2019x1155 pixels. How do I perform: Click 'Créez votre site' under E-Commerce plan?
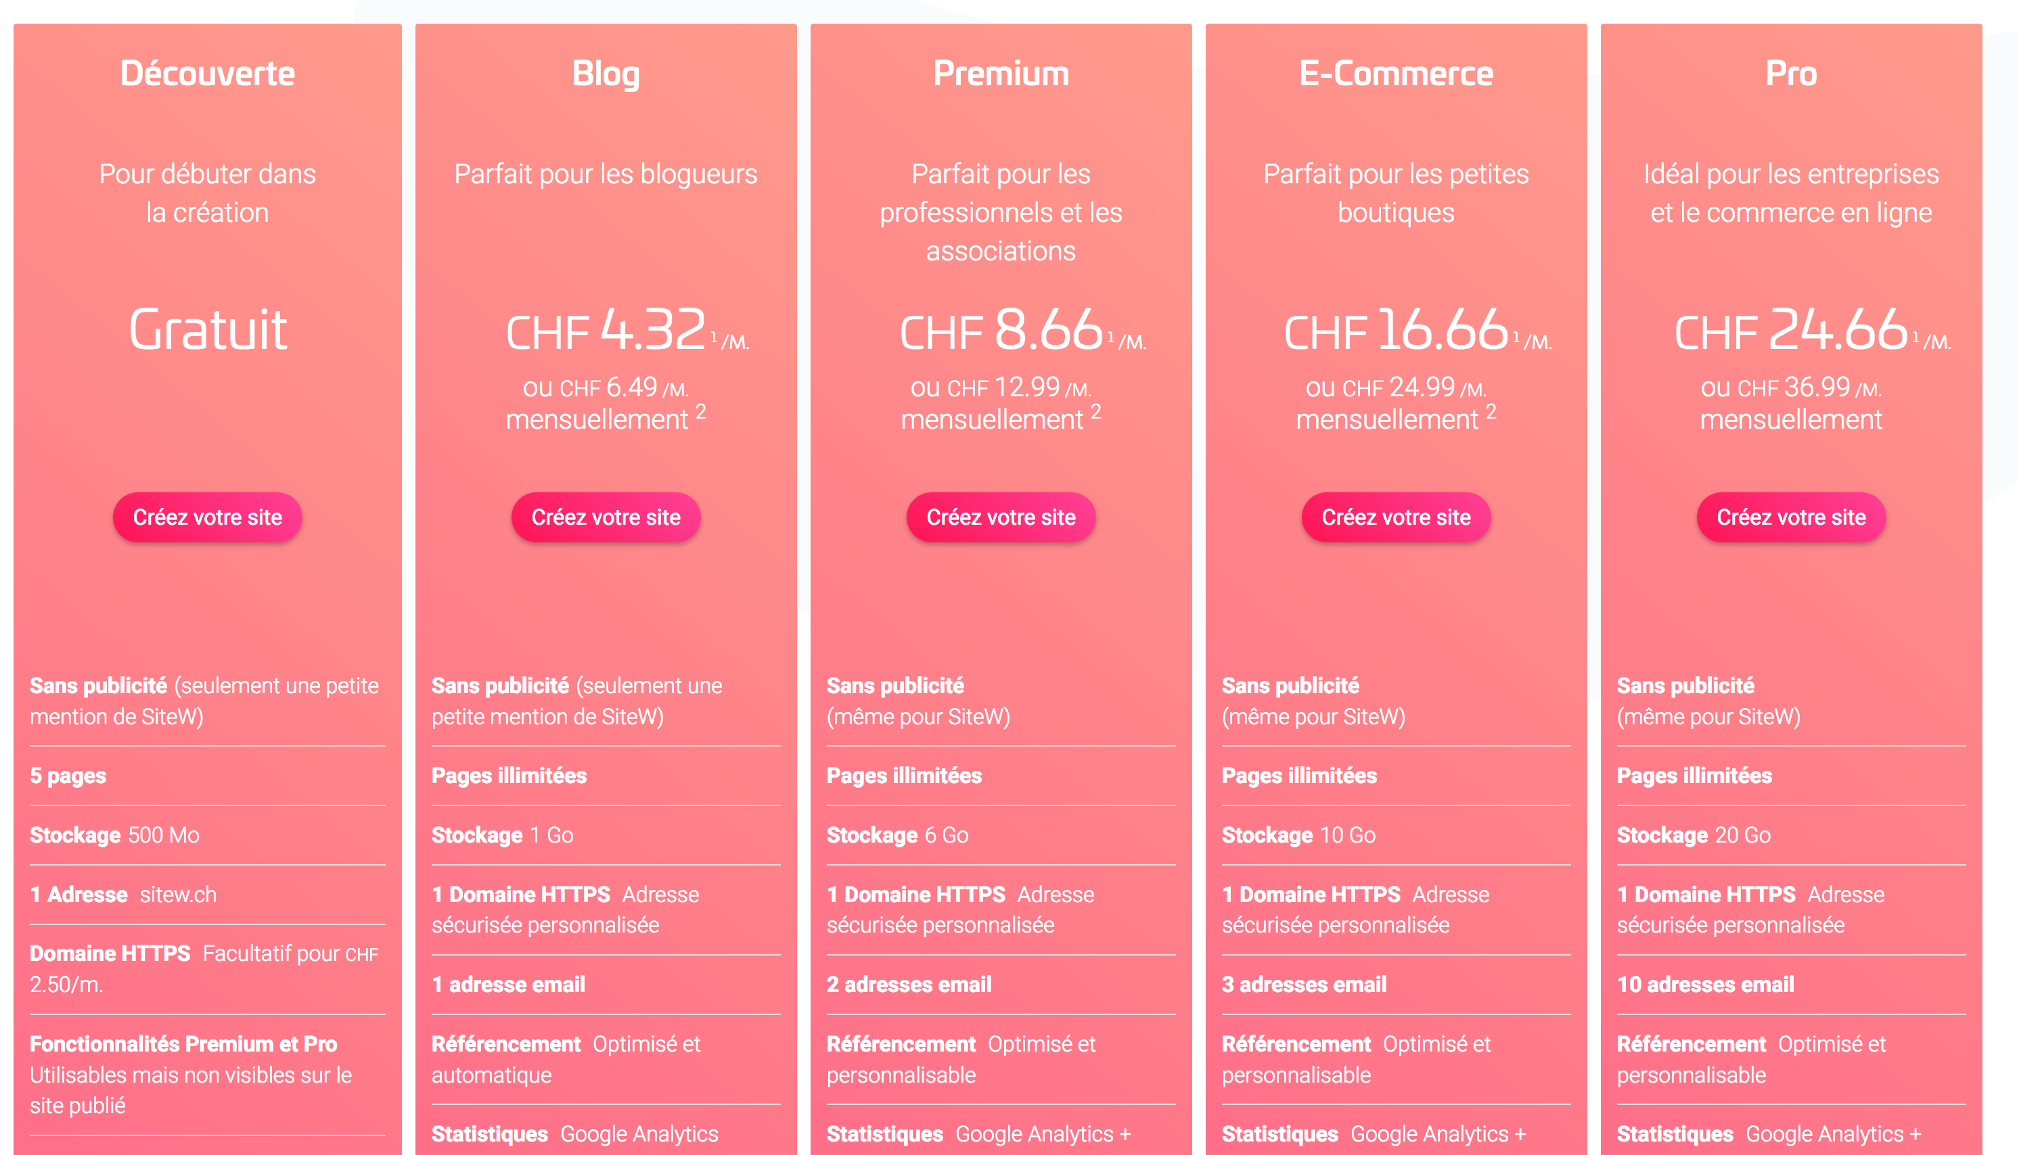pos(1396,517)
